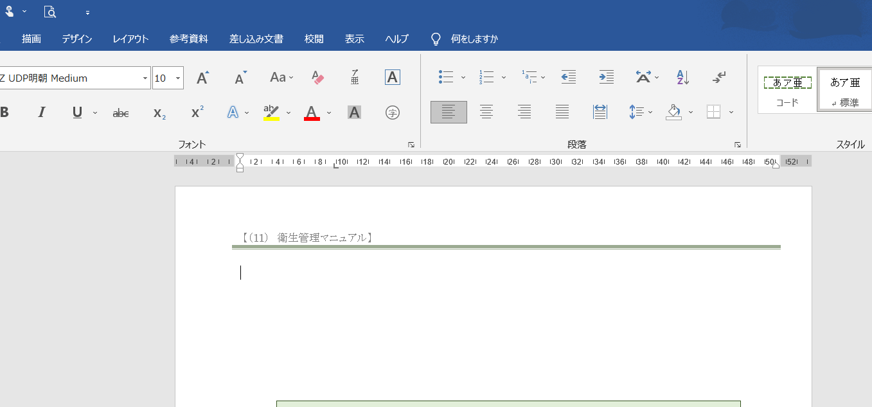Viewport: 872px width, 407px height.
Task: Open Asian layout options
Action: (x=647, y=77)
